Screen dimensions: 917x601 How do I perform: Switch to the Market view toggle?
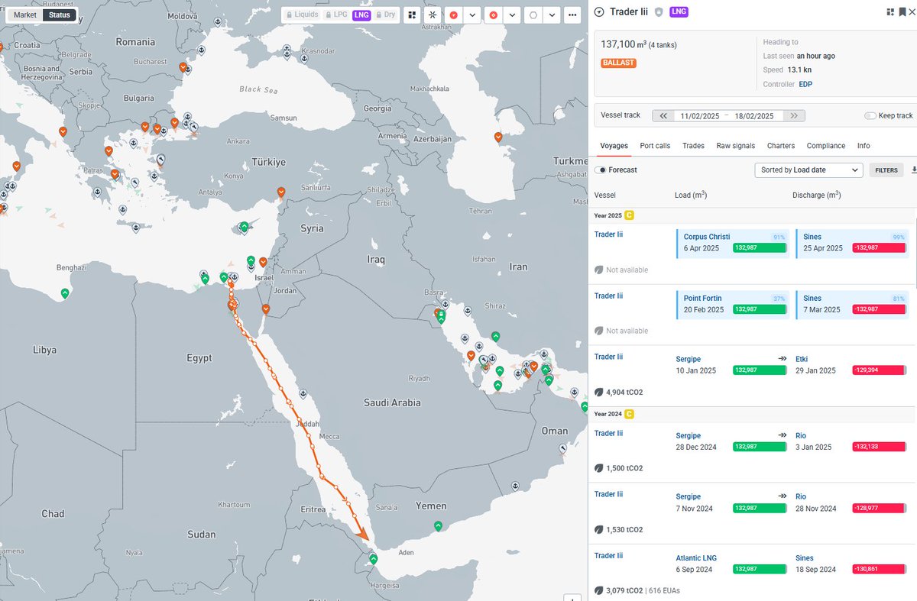pyautogui.click(x=24, y=14)
